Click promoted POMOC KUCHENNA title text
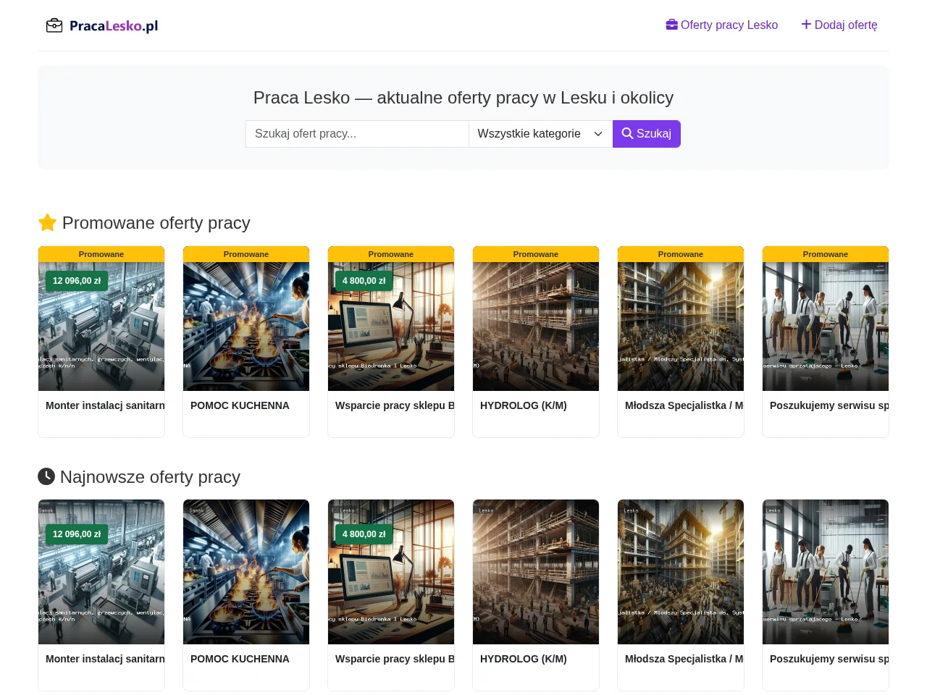 pyautogui.click(x=240, y=405)
